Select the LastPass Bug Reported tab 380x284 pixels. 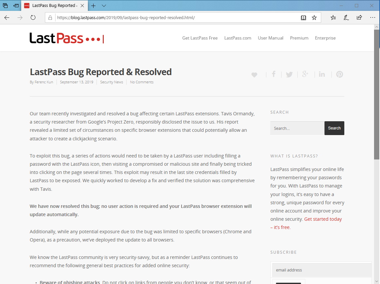[x=54, y=6]
